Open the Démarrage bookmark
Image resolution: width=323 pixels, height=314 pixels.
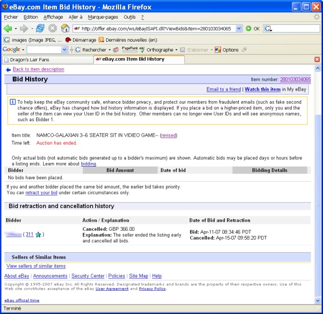(81, 40)
